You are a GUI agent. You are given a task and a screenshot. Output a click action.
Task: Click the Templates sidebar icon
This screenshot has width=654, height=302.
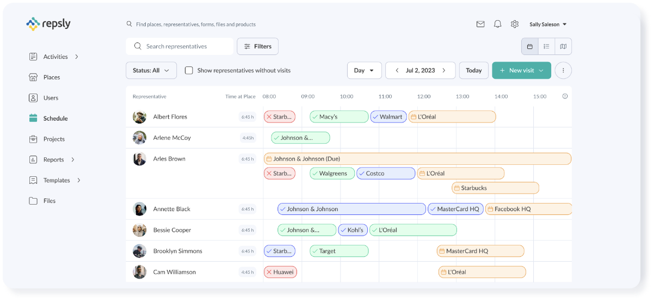(x=33, y=180)
